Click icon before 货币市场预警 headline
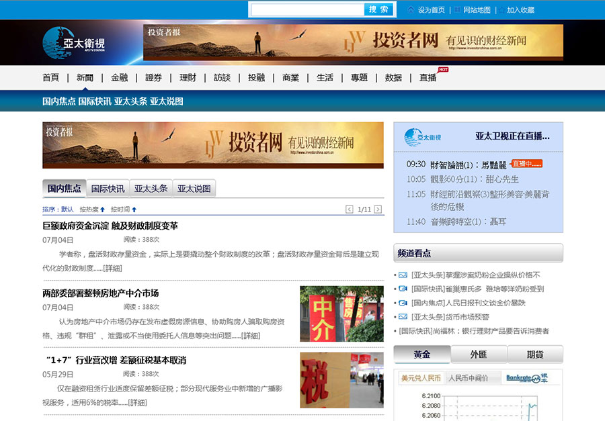 click(x=403, y=316)
